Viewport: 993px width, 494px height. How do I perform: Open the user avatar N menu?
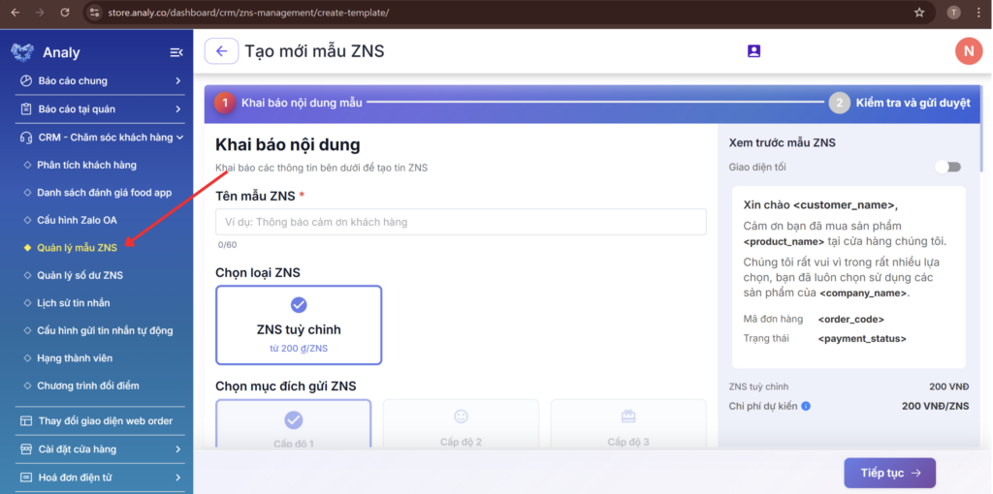[x=968, y=51]
